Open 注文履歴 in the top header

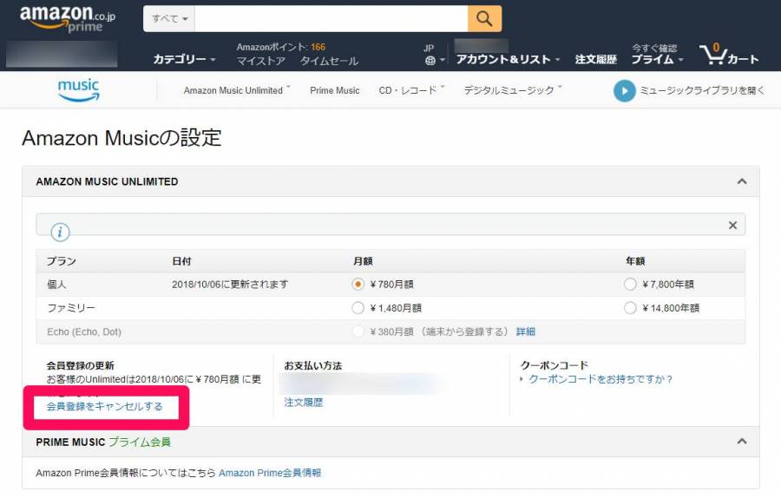coord(595,59)
